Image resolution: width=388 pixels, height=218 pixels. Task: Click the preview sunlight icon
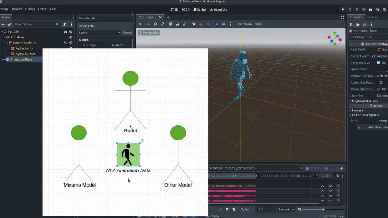217,24
